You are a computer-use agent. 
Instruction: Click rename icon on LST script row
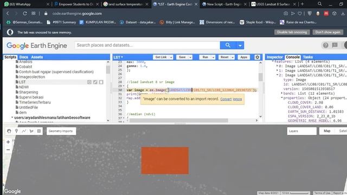[x=95, y=82]
